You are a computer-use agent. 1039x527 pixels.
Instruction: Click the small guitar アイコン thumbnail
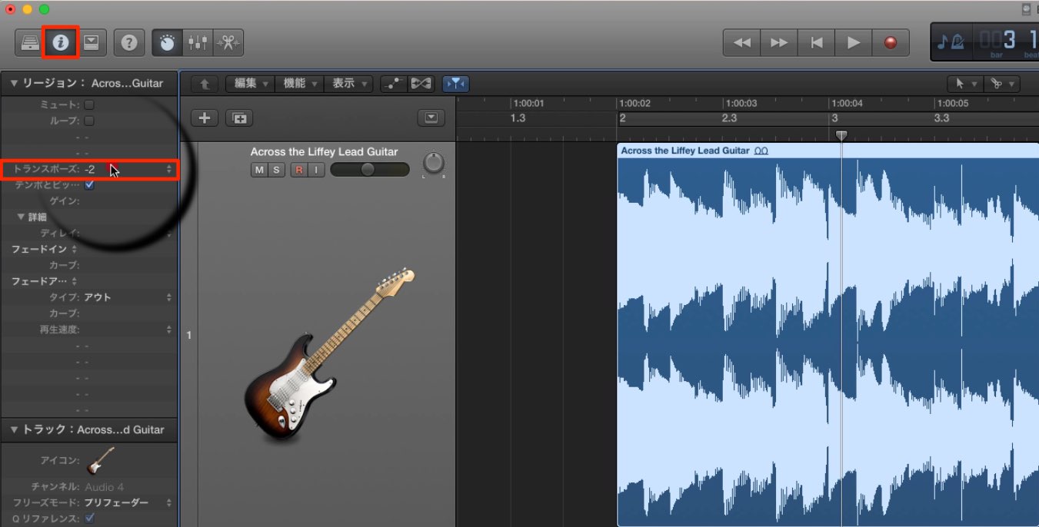(x=101, y=461)
